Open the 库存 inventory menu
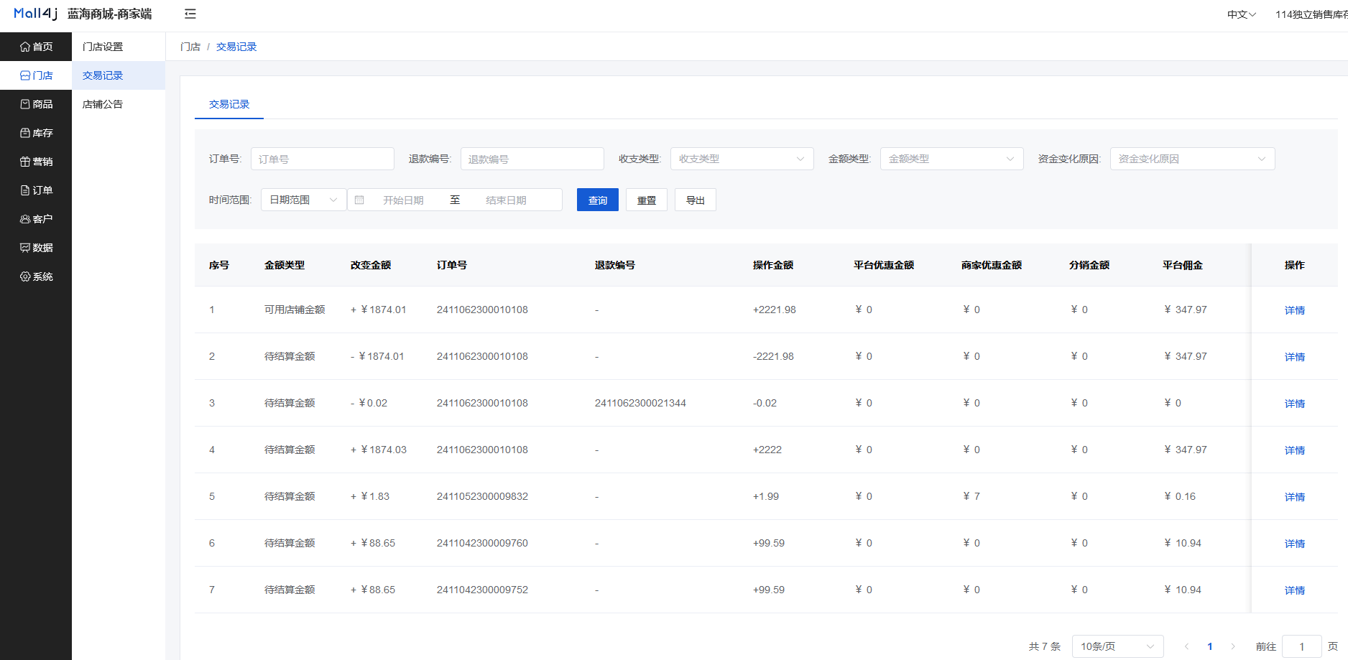The height and width of the screenshot is (660, 1348). (36, 133)
